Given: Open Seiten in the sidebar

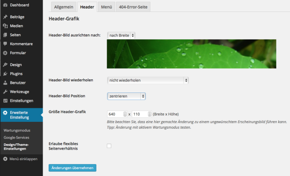Looking at the screenshot, I should pos(15,35).
